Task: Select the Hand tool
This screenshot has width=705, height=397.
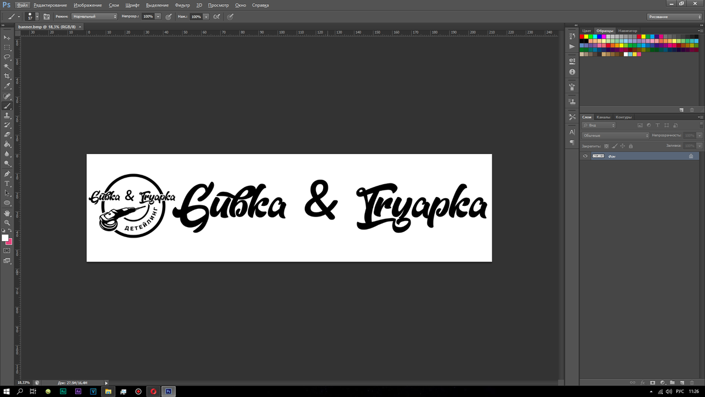Action: [x=8, y=213]
